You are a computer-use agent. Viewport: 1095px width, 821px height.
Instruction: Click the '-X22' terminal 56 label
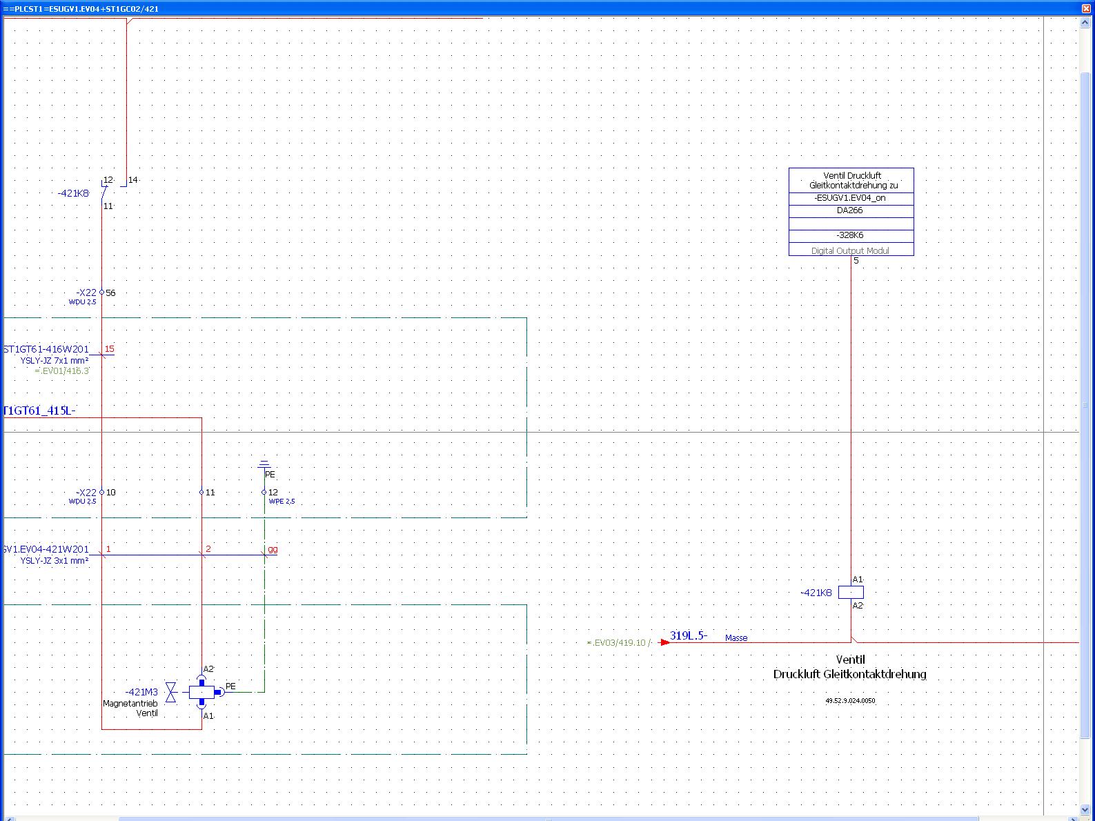click(x=87, y=293)
